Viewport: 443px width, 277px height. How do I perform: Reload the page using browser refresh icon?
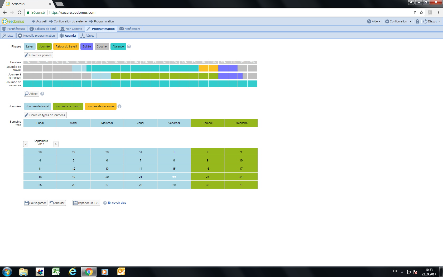[20, 12]
